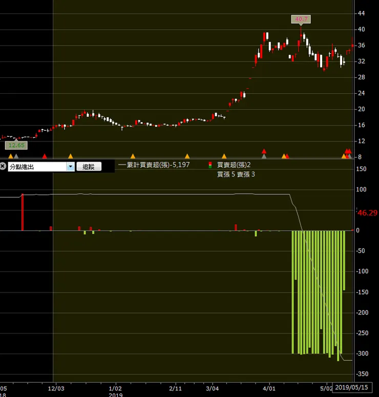Click the red triangle marker just before 12/03
This screenshot has width=379, height=397.
pyautogui.click(x=45, y=156)
